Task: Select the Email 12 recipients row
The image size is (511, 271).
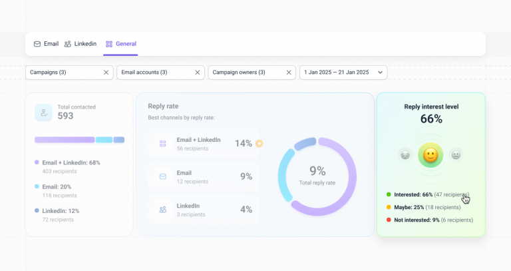Action: click(204, 176)
